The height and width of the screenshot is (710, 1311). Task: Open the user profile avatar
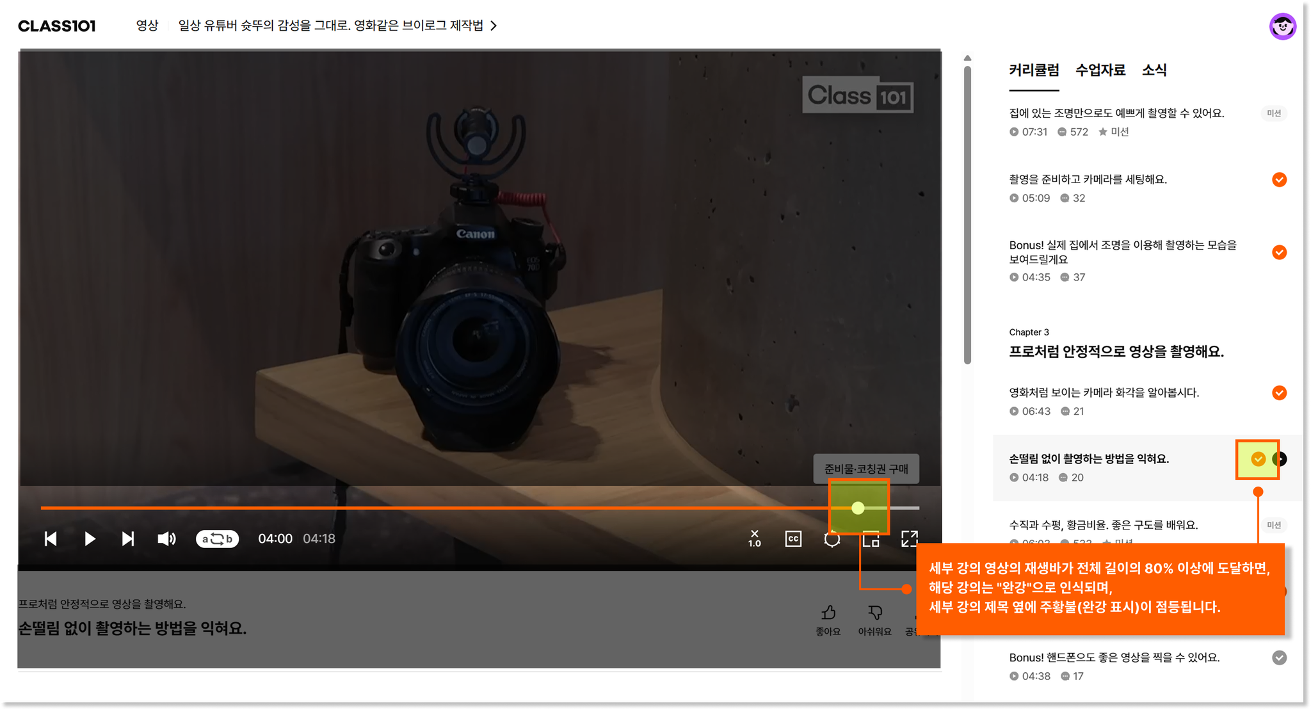click(1282, 26)
